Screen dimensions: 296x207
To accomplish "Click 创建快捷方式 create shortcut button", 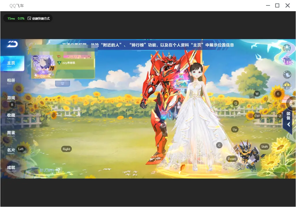I will tap(39, 18).
